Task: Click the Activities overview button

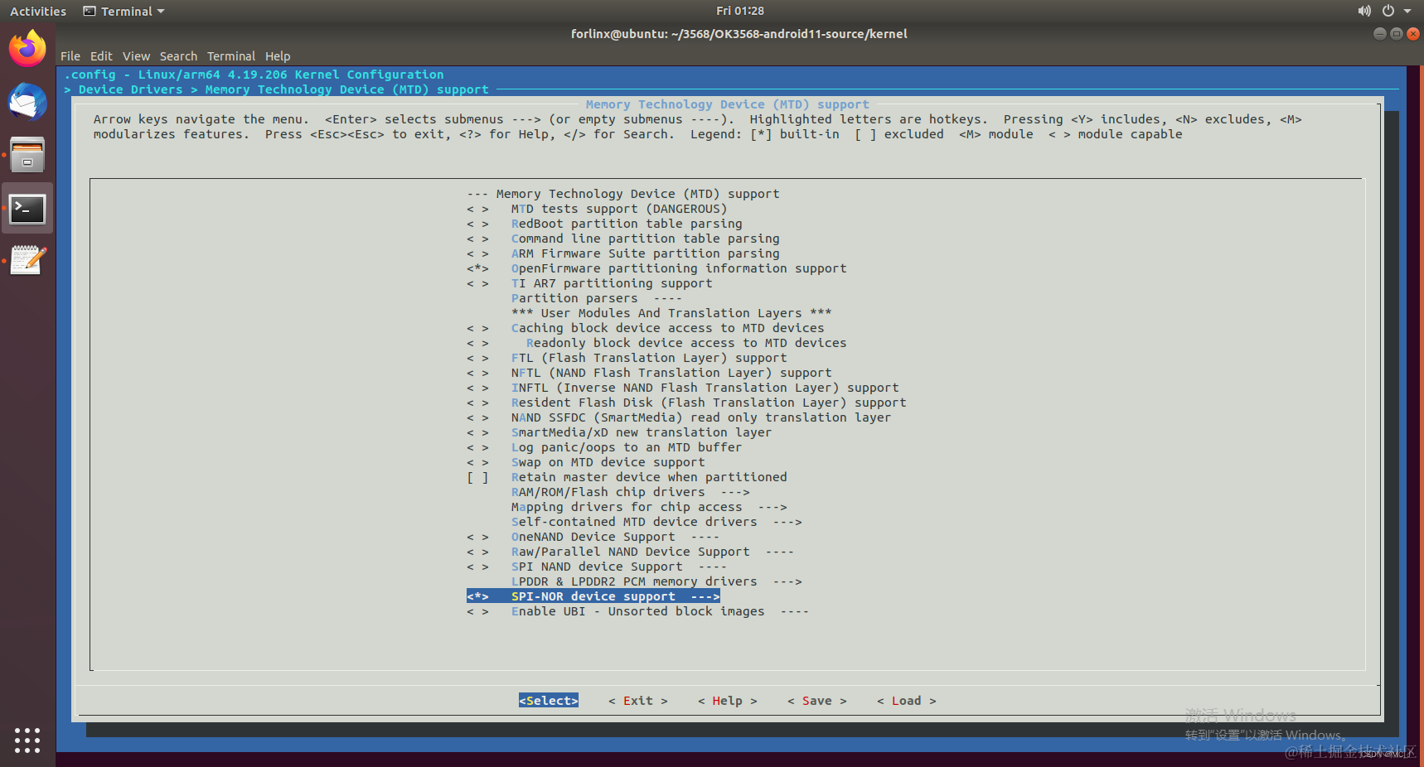Action: (38, 12)
